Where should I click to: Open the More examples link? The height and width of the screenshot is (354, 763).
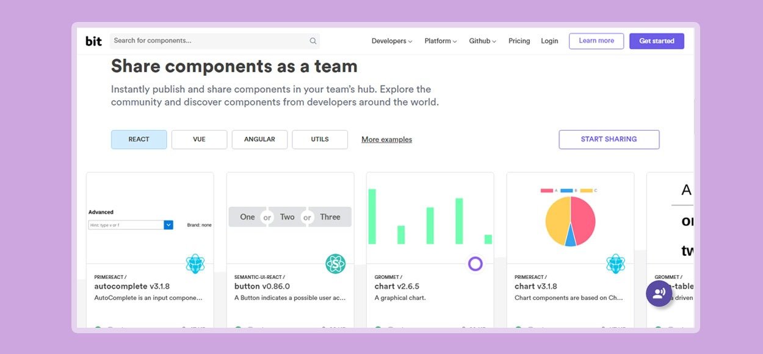click(386, 140)
